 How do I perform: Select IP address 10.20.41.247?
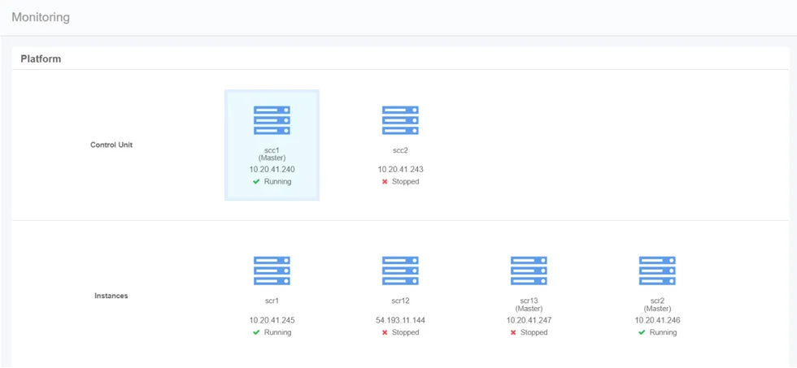529,320
